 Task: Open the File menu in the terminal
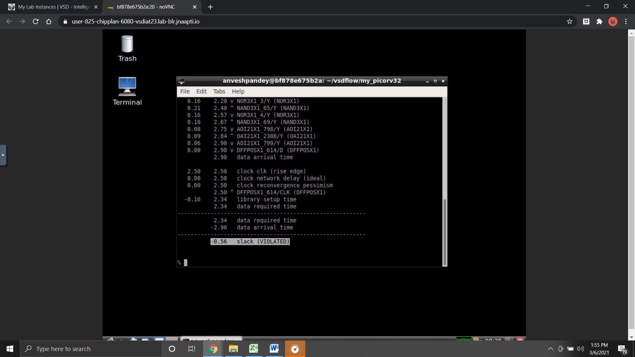(185, 92)
